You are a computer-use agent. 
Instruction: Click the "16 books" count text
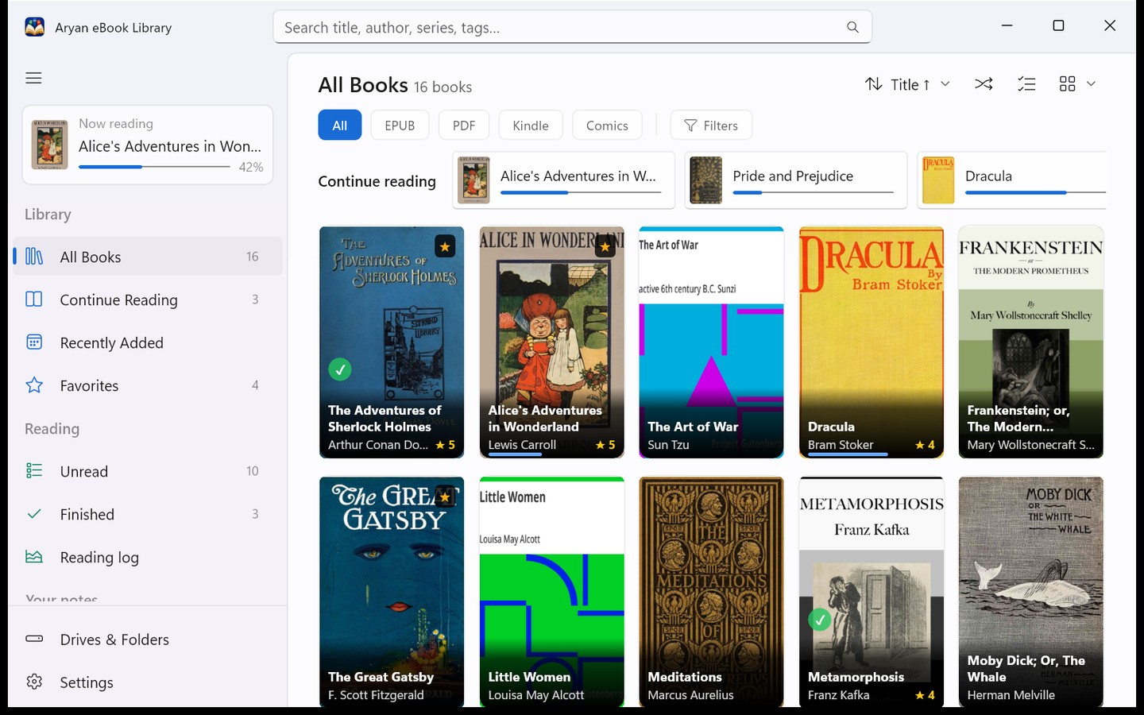(x=443, y=87)
